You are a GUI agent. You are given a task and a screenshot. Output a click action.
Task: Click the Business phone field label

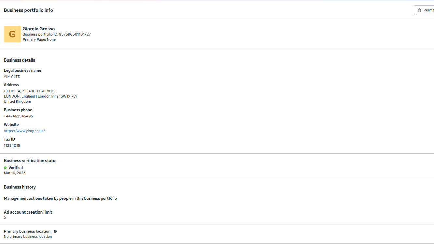point(18,110)
